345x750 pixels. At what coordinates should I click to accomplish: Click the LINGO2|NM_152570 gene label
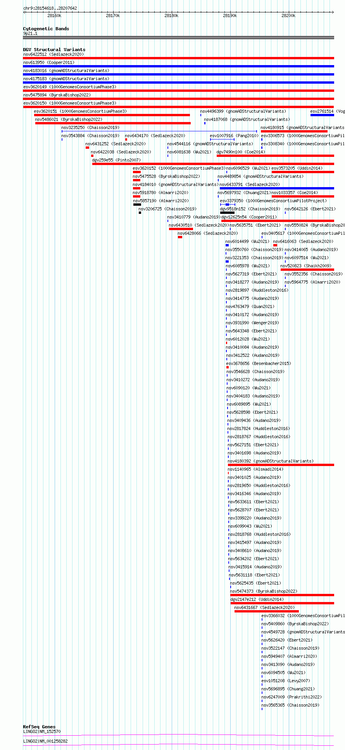pos(42,731)
